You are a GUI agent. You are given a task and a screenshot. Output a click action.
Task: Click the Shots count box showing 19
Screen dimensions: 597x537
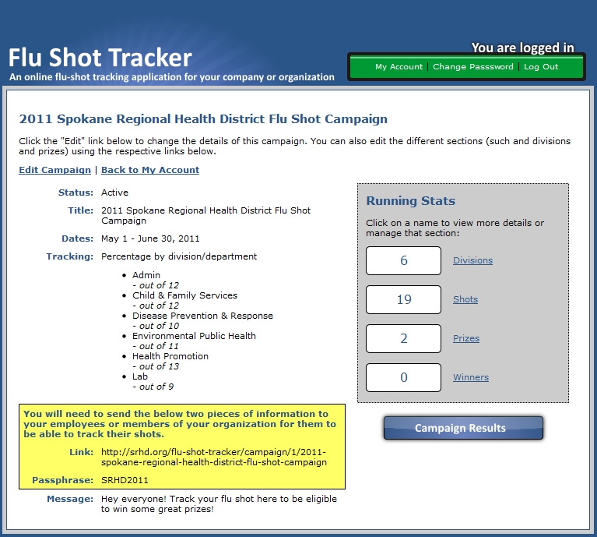pos(404,299)
